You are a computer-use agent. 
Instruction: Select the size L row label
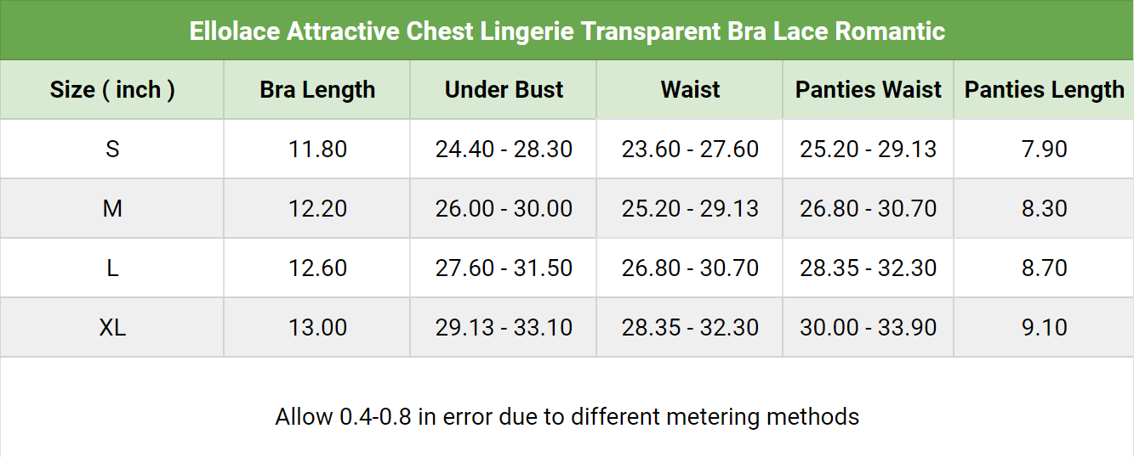pos(112,268)
